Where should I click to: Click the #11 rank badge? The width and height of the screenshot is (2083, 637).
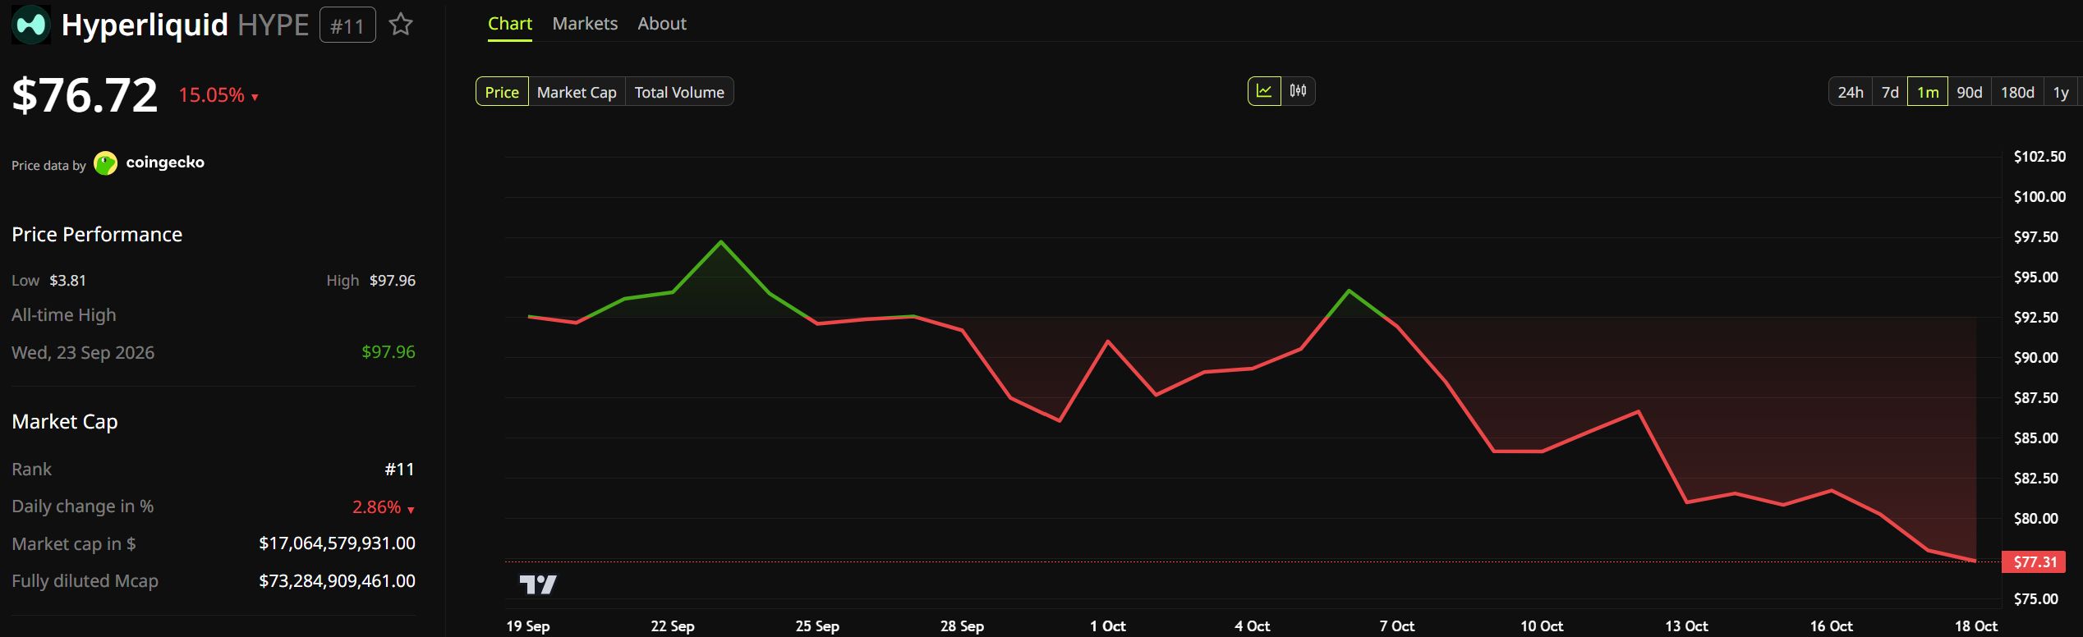[x=347, y=25]
